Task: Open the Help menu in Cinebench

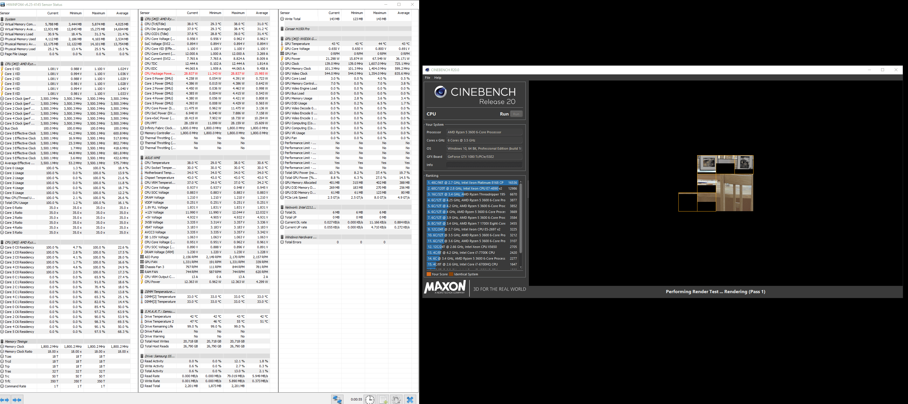Action: tap(437, 78)
